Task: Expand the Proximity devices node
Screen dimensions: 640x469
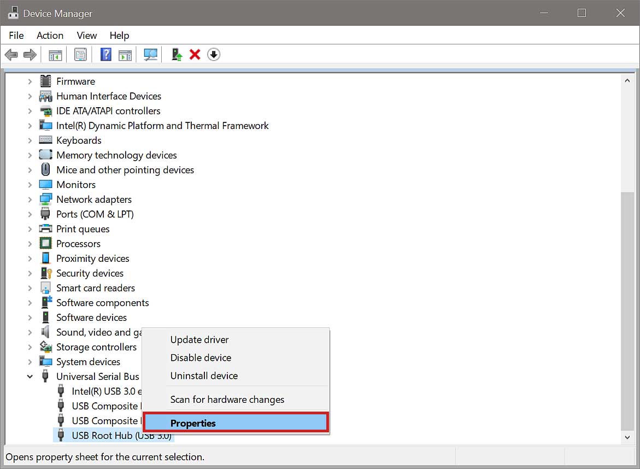Action: coord(30,259)
